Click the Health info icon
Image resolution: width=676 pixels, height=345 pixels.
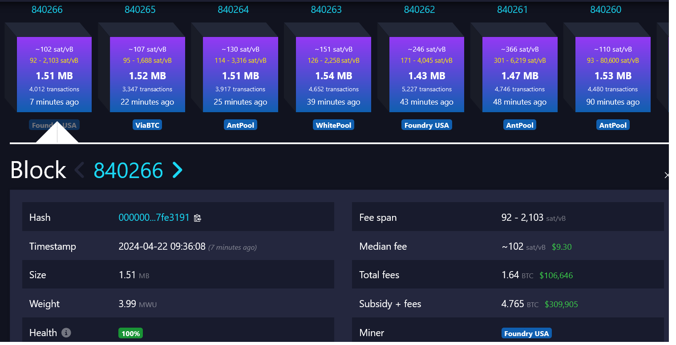click(66, 333)
